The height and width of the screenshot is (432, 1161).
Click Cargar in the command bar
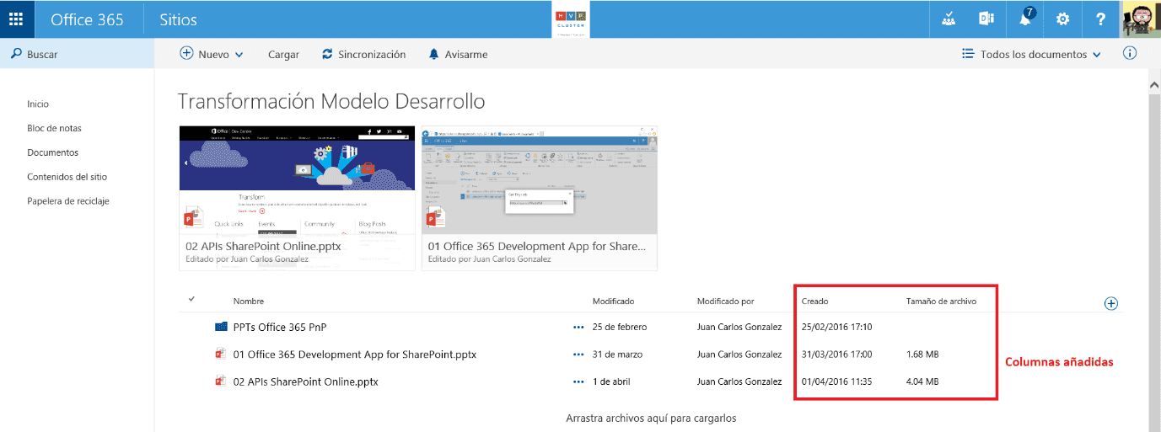[x=283, y=54]
